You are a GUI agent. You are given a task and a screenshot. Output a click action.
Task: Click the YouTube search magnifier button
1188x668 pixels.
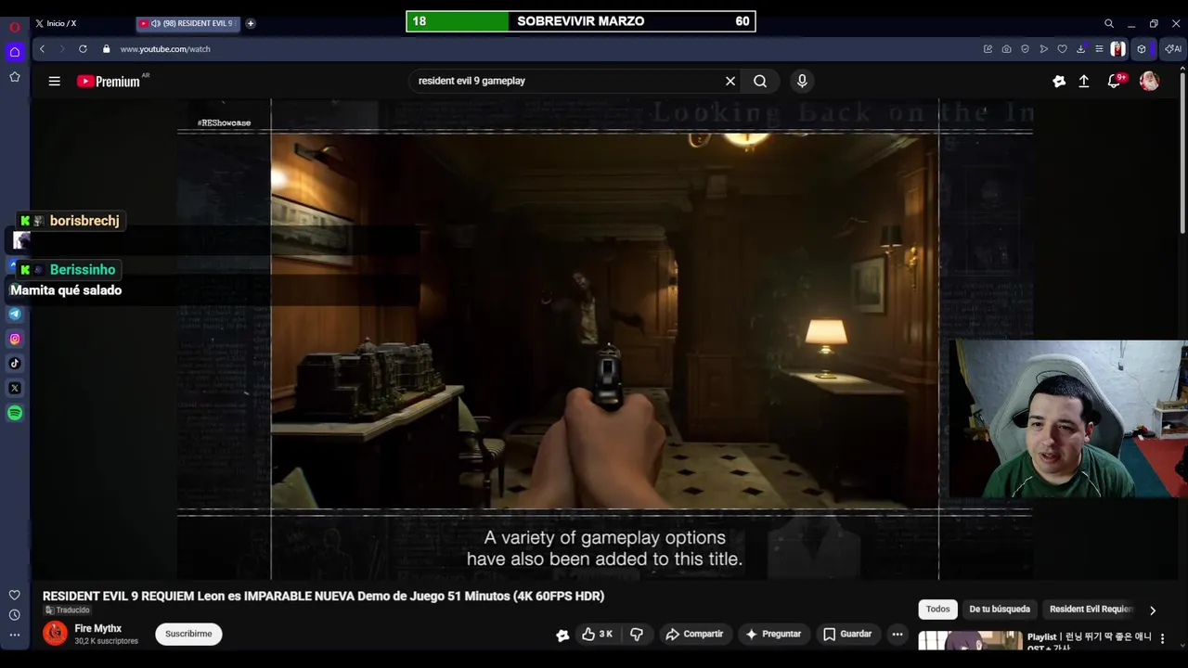760,81
